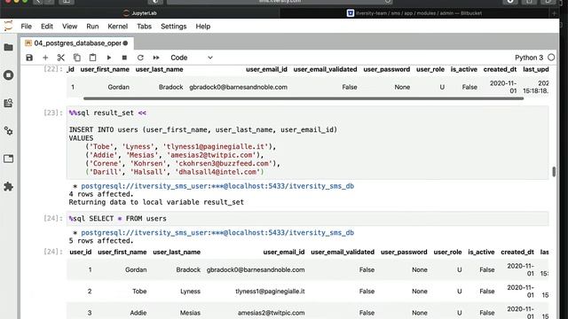Open the Help menu
The width and height of the screenshot is (568, 319).
(203, 27)
